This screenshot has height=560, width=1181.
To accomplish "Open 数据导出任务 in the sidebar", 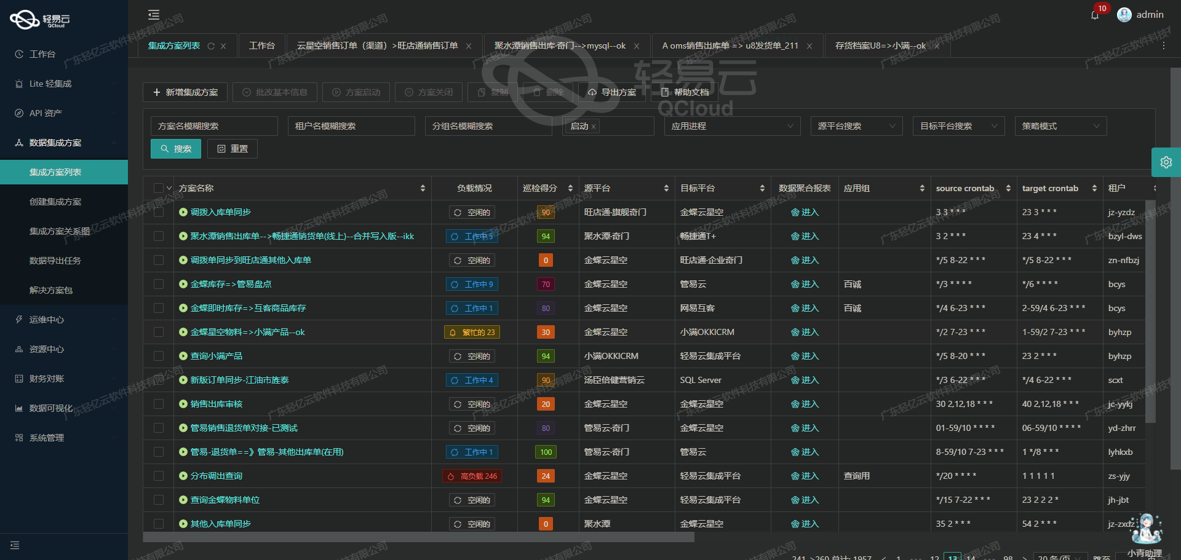I will pos(64,261).
